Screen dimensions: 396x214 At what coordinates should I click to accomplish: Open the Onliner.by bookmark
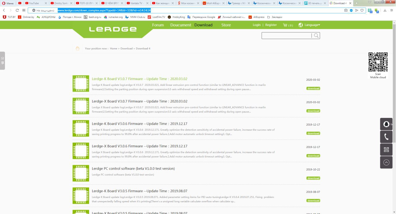[x=26, y=17]
